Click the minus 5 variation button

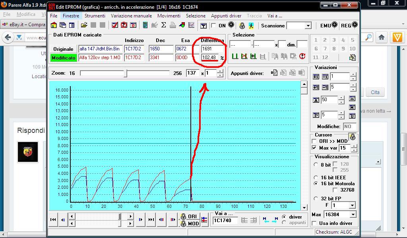[x=325, y=87]
